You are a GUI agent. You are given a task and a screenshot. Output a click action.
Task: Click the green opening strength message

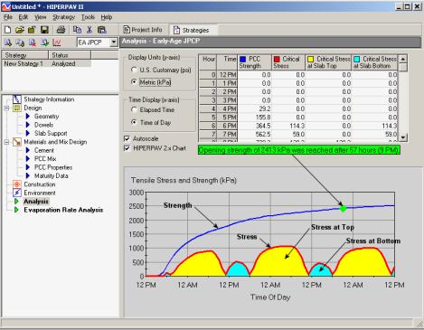point(299,150)
